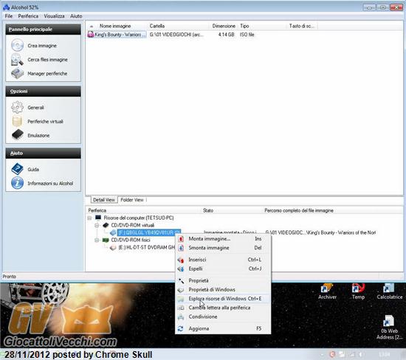Viewport: 406px width, 360px height.
Task: Click the Generali options link
Action: click(35, 108)
